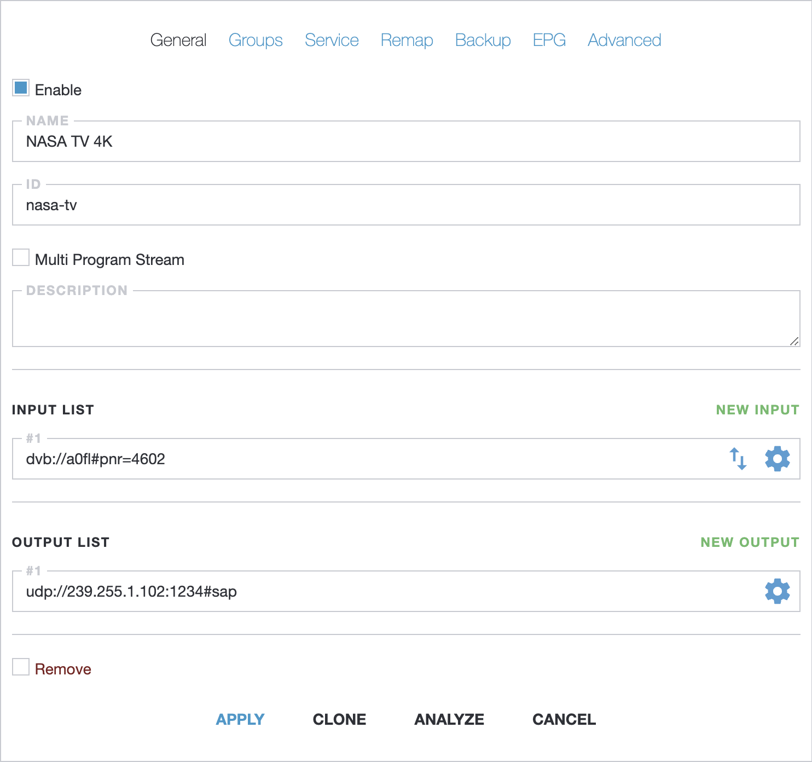812x762 pixels.
Task: Click the CLONE button
Action: click(x=339, y=719)
